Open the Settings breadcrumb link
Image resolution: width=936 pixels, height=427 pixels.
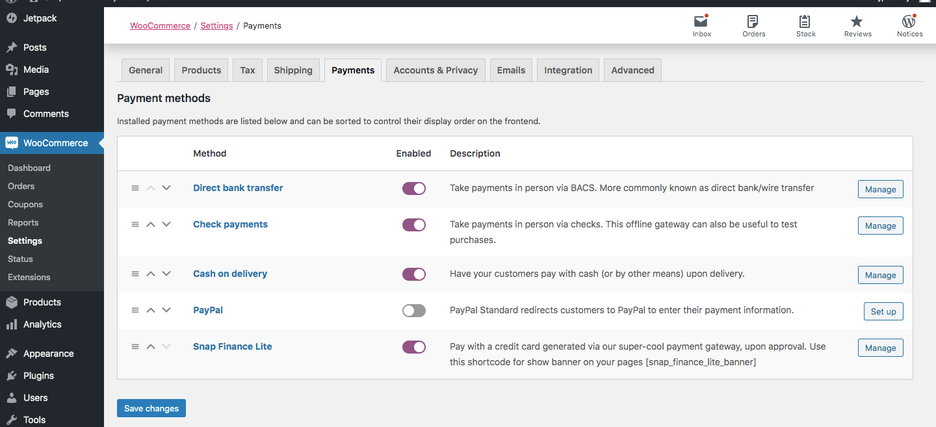[x=216, y=25]
